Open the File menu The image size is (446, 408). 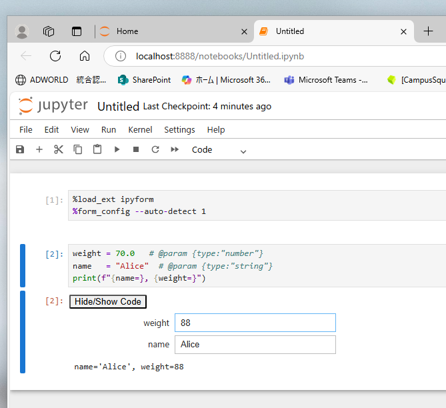(26, 130)
